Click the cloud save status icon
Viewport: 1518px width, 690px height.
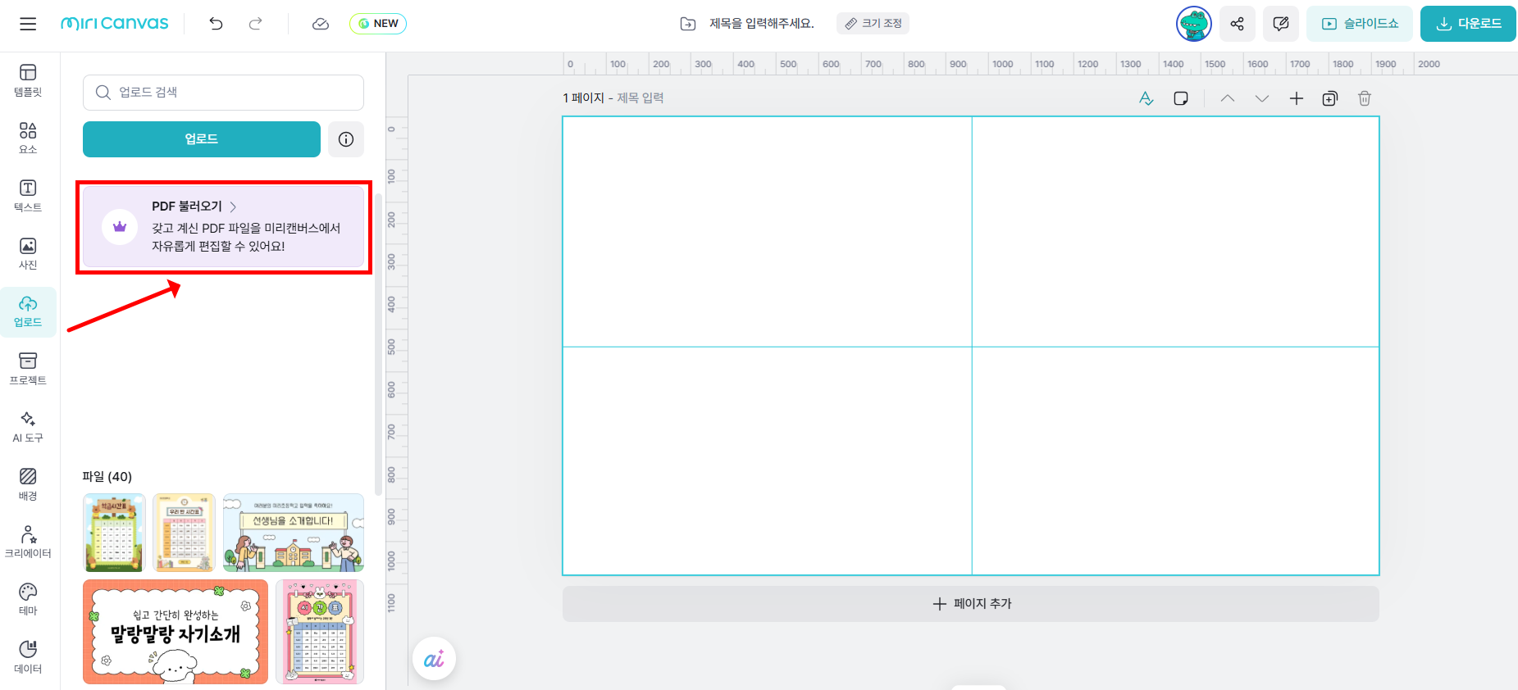(x=321, y=24)
